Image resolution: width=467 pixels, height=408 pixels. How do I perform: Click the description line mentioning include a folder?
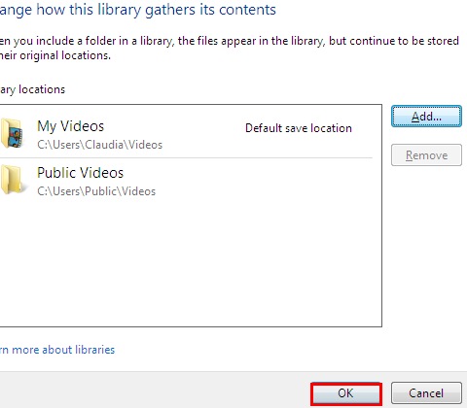[x=230, y=41]
